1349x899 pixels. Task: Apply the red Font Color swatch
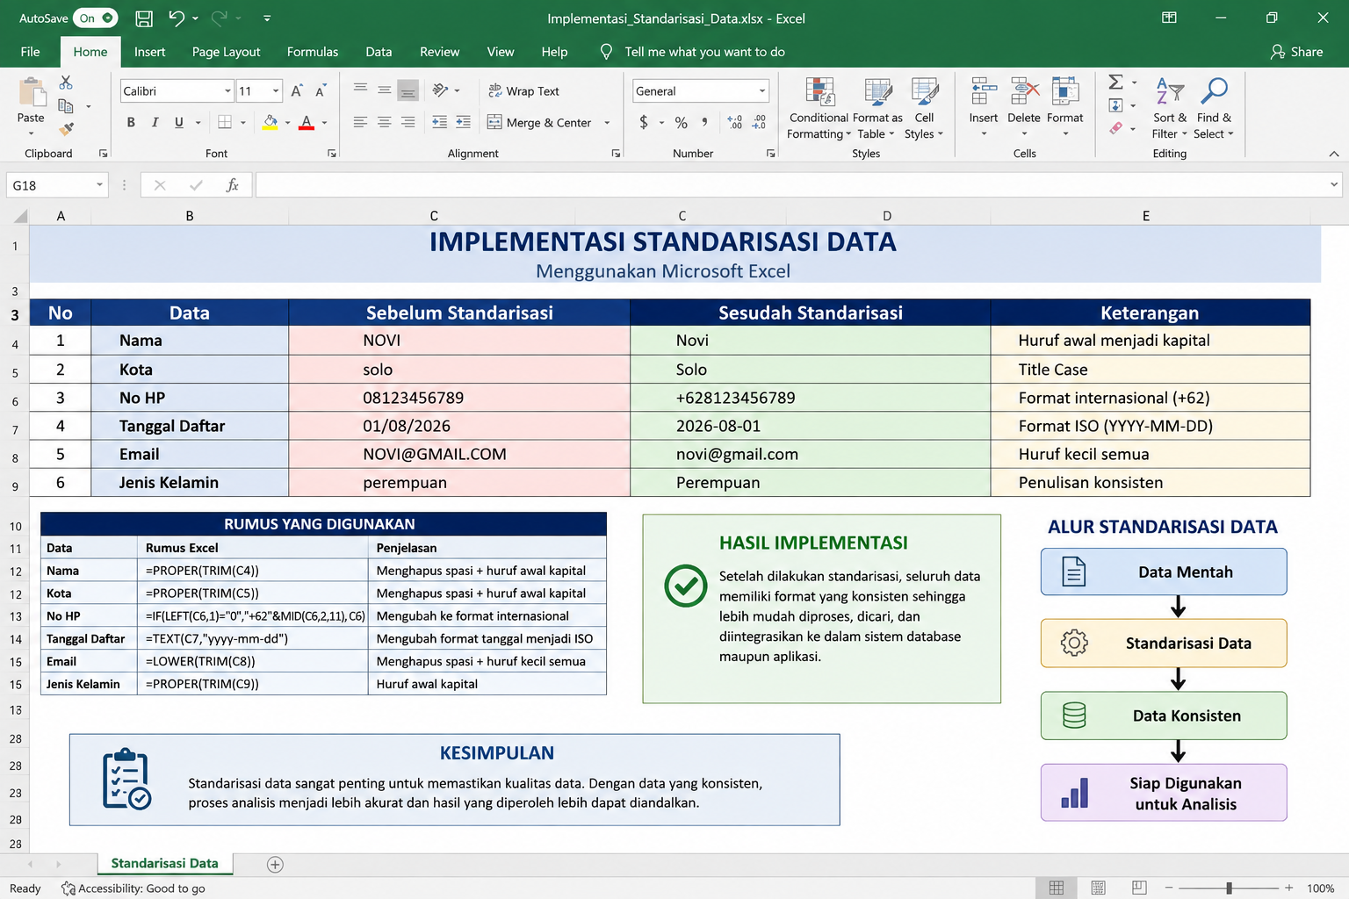[x=307, y=123]
